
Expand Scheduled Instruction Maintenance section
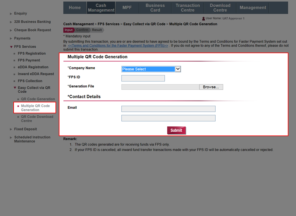(x=11, y=138)
